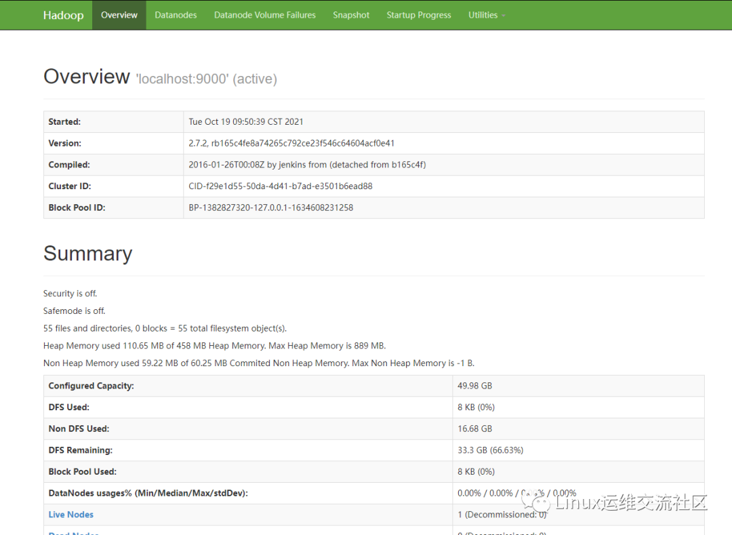
Task: Click the Compiled: label cell
Action: click(x=113, y=165)
